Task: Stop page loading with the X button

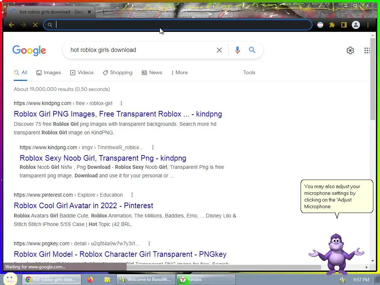Action: [35, 25]
